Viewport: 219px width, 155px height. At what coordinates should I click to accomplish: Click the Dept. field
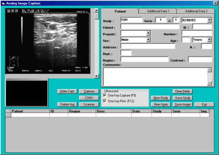point(126,53)
